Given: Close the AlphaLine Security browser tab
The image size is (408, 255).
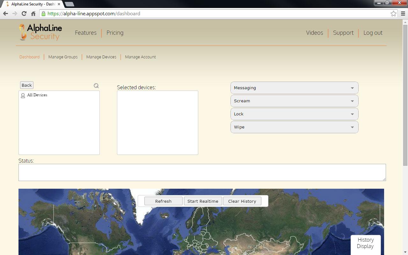Looking at the screenshot, I should pos(59,4).
